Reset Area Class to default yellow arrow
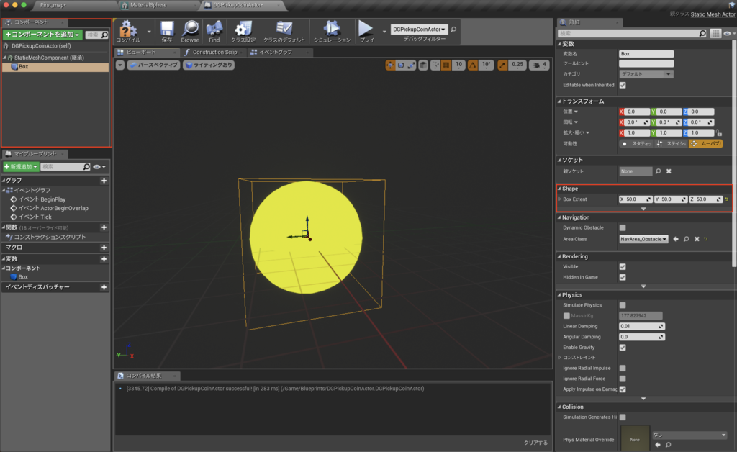The width and height of the screenshot is (737, 452). point(706,239)
